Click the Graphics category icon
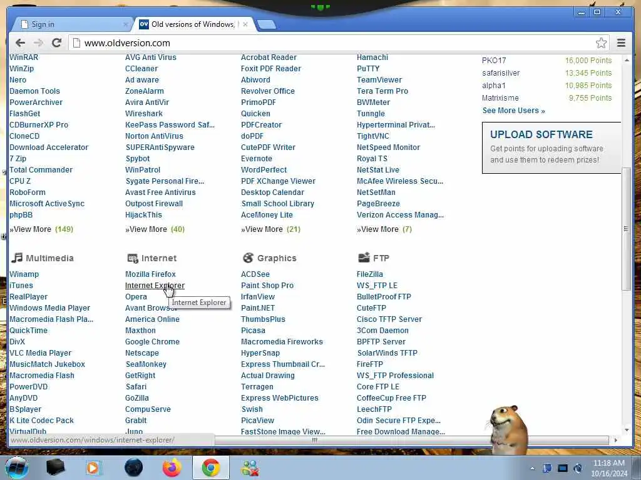This screenshot has height=480, width=641. (x=248, y=258)
